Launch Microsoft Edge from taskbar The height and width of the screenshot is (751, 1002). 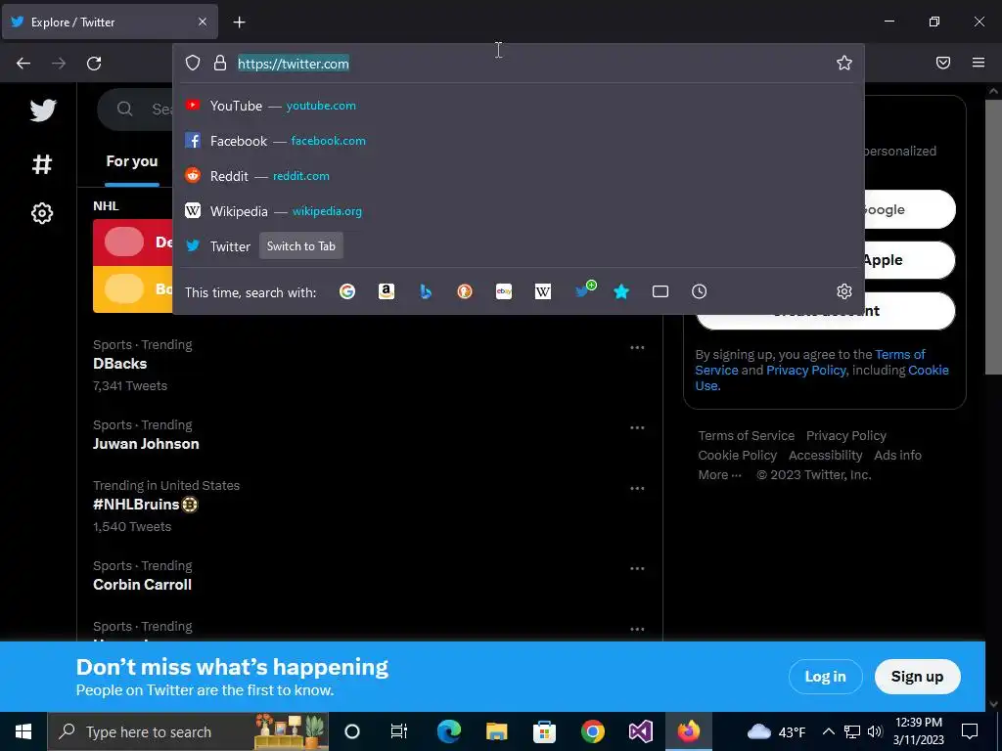tap(448, 731)
